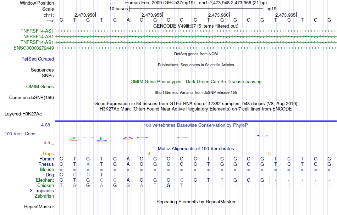
Task: Click the 10 bases scale bar label
Action: [x=118, y=9]
